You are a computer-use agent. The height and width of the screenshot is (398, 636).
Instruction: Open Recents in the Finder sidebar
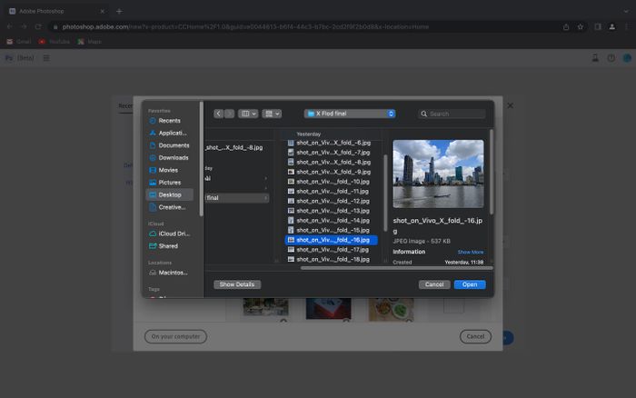(x=169, y=120)
